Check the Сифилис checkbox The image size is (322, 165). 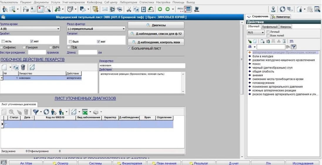[x=2, y=47]
